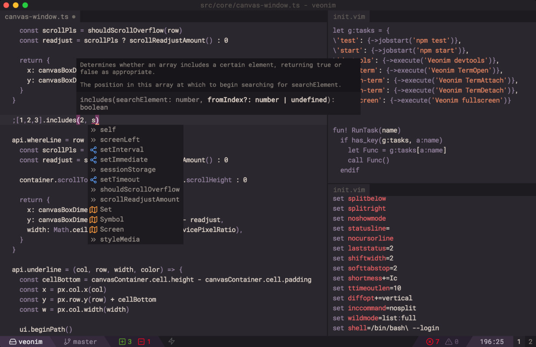Click the chevron icon beside screenLeft

93,140
